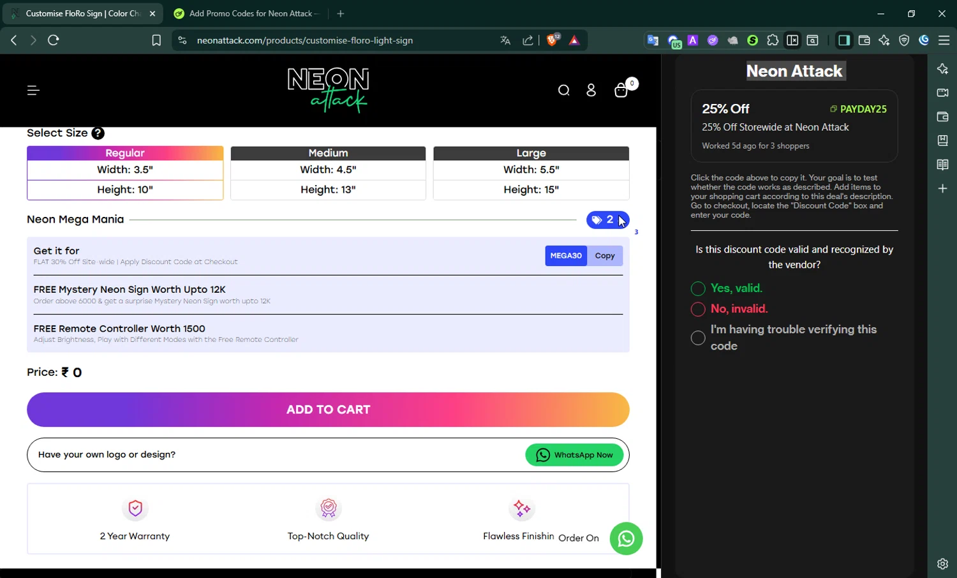The height and width of the screenshot is (578, 957).
Task: Open the extensions puzzle piece menu
Action: 773,40
